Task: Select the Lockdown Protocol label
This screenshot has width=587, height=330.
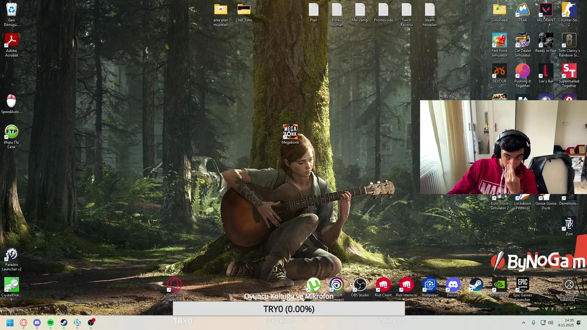Action: [x=522, y=206]
